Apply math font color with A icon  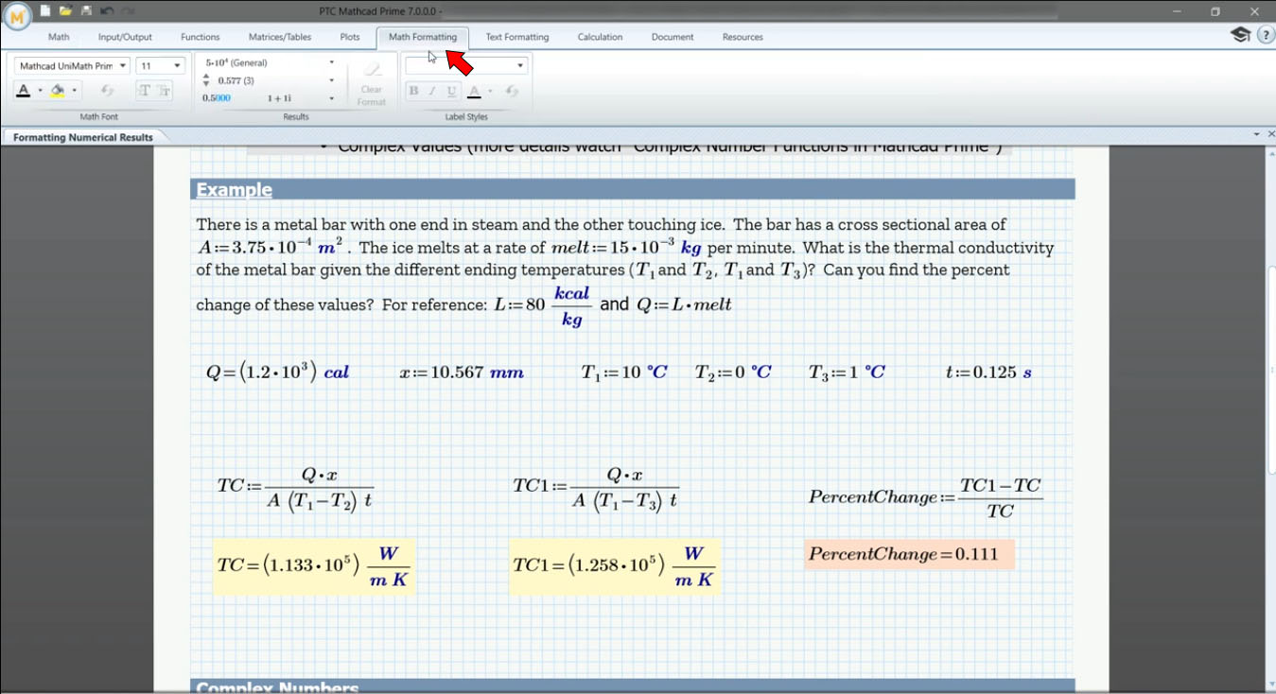24,91
